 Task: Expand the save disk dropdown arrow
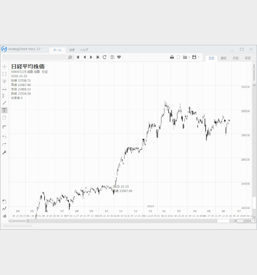(199, 57)
